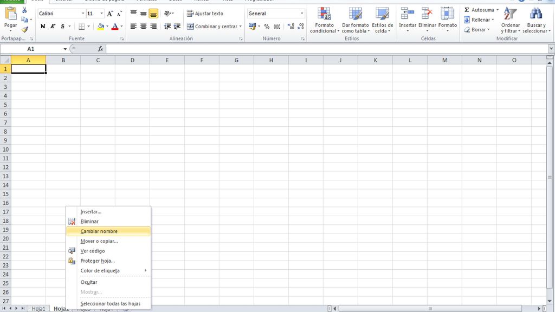The height and width of the screenshot is (312, 555).
Task: Decrease indent in the Alineación group
Action: 167,26
